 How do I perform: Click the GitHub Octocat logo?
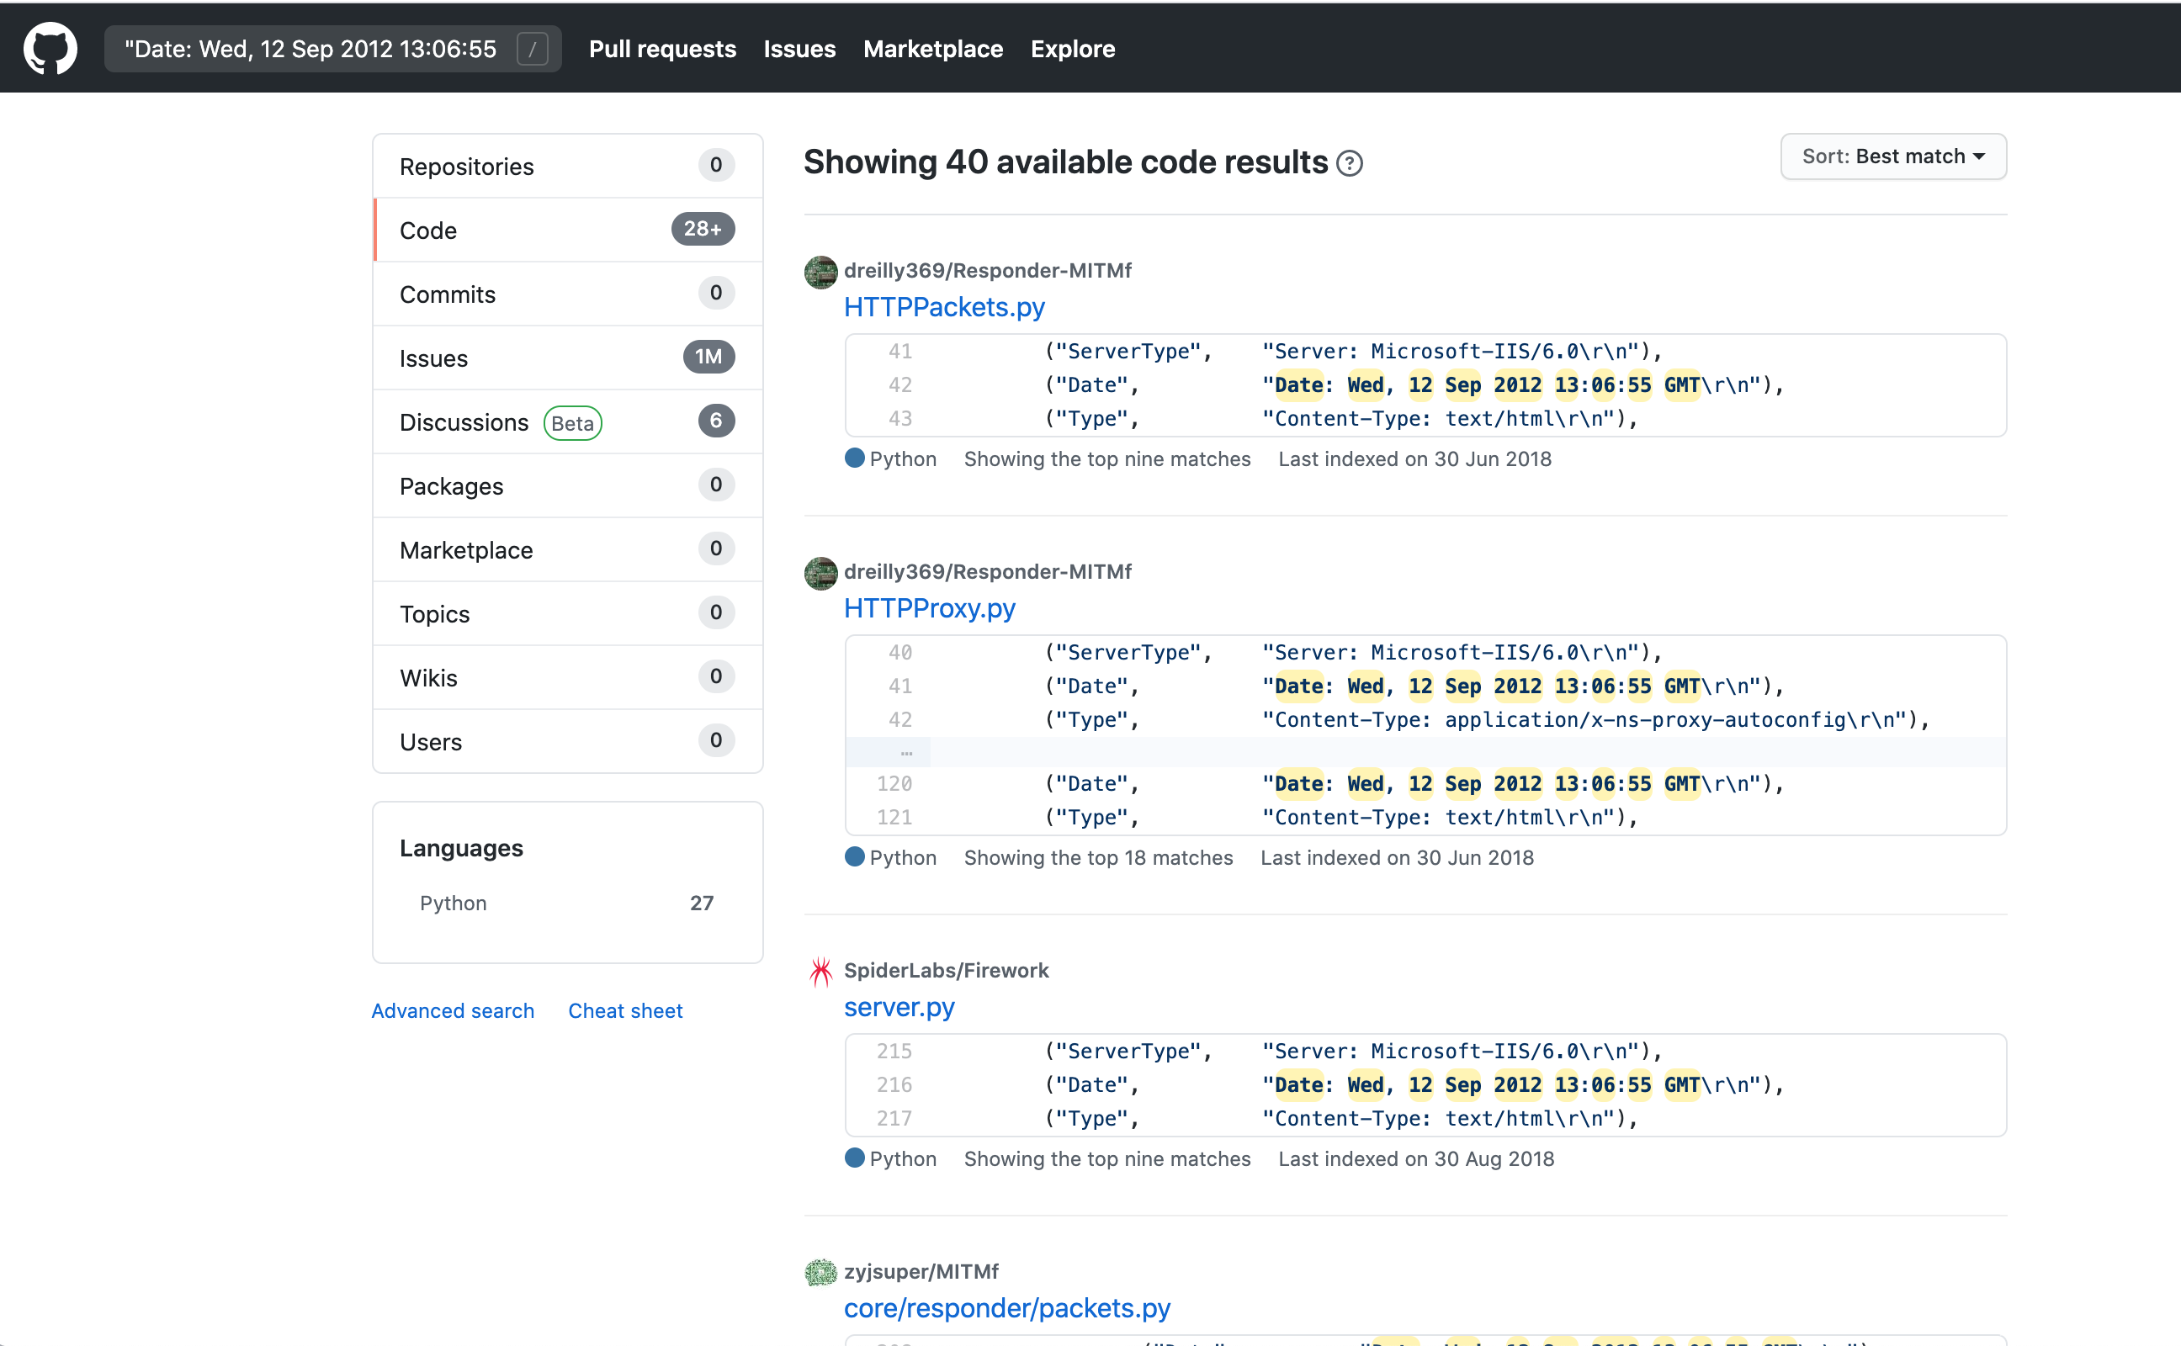pyautogui.click(x=50, y=48)
